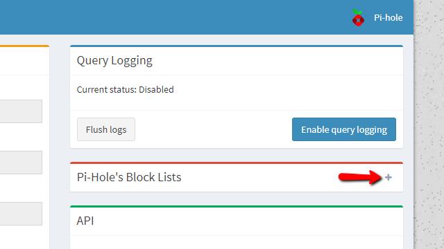Enable query logging via the blue button
The width and height of the screenshot is (444, 249).
344,129
